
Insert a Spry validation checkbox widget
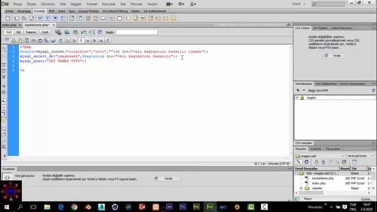click(x=143, y=18)
